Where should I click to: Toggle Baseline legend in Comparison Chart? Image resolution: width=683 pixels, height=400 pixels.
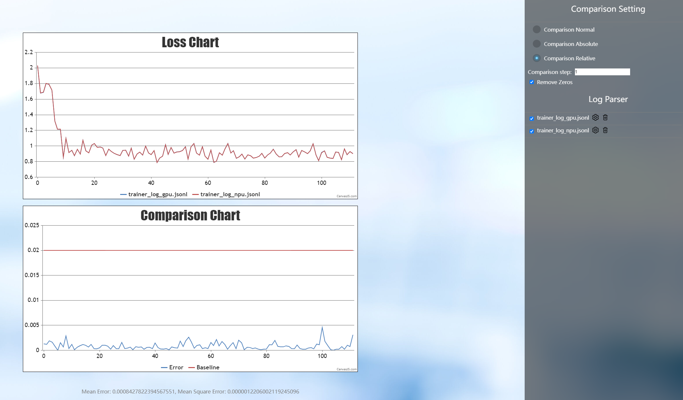pos(204,367)
